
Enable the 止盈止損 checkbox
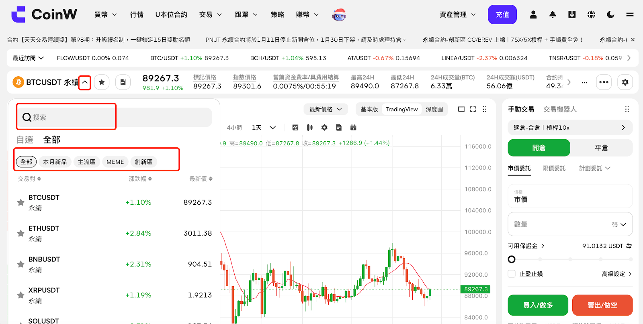click(512, 274)
